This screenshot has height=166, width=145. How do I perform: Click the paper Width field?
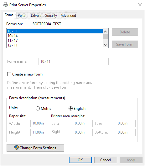pyautogui.click(x=40, y=123)
